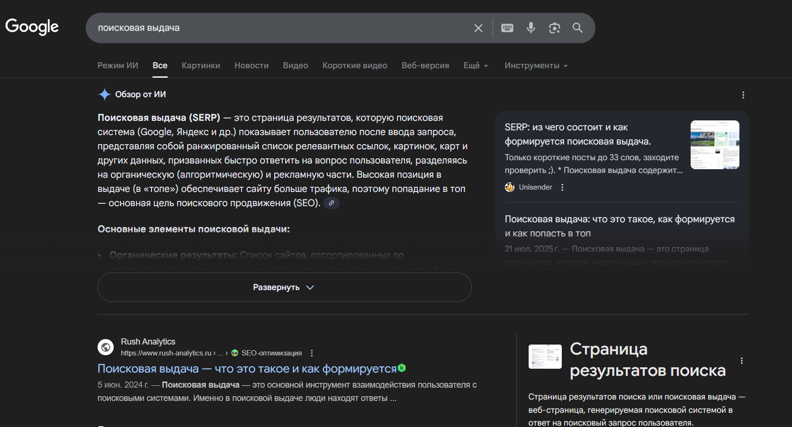Expand the Ещё tab dropdown
Image resolution: width=792 pixels, height=427 pixels.
click(475, 65)
